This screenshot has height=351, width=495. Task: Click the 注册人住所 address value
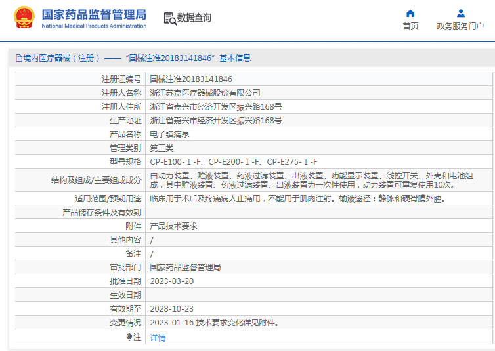point(216,107)
